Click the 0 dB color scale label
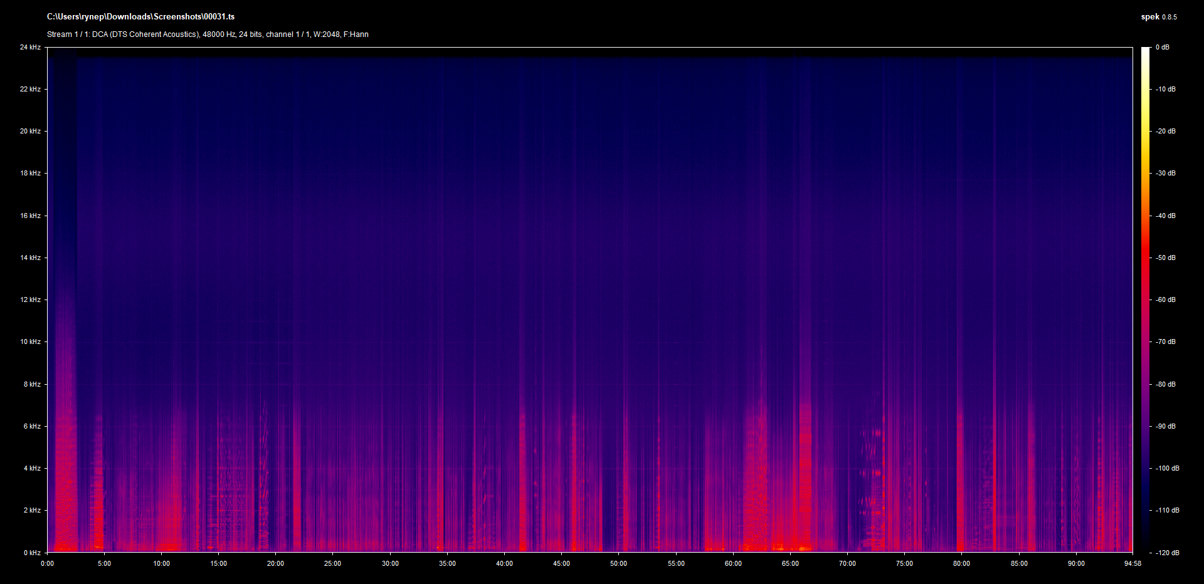Viewport: 1204px width, 584px height. pyautogui.click(x=1162, y=47)
